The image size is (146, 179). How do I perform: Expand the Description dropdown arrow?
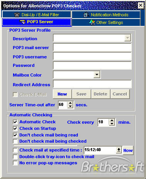pos(128,38)
